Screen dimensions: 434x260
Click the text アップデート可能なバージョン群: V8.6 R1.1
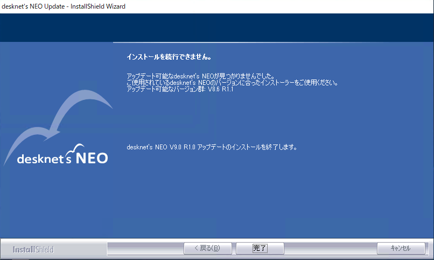180,89
